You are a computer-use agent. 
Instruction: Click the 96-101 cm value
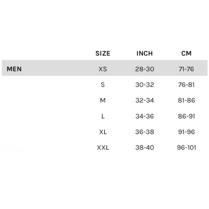pyautogui.click(x=186, y=148)
